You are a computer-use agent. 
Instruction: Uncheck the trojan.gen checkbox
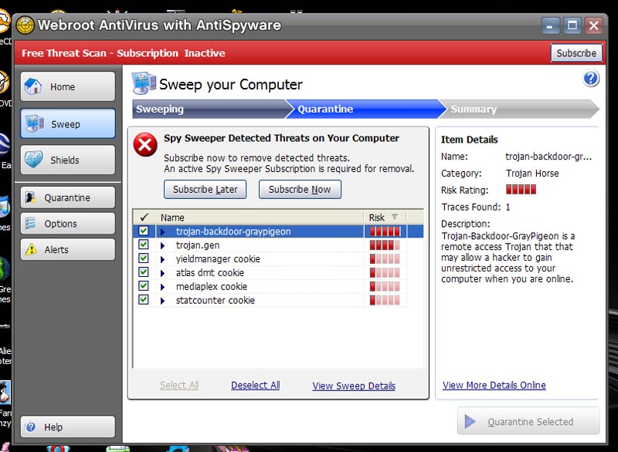[x=144, y=245]
